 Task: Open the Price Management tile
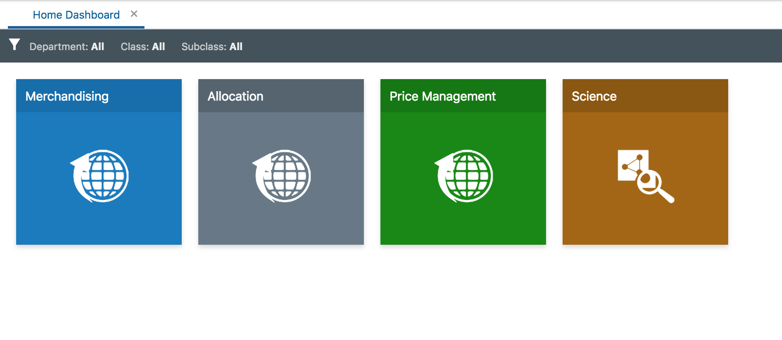click(463, 178)
